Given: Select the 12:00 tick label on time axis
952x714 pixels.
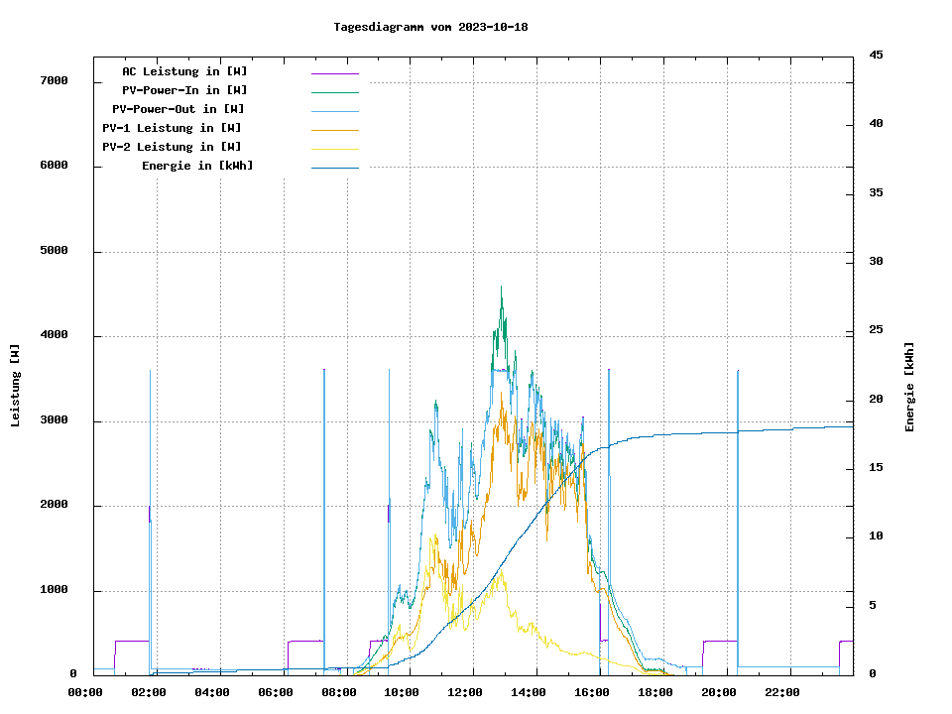Looking at the screenshot, I should pyautogui.click(x=465, y=692).
